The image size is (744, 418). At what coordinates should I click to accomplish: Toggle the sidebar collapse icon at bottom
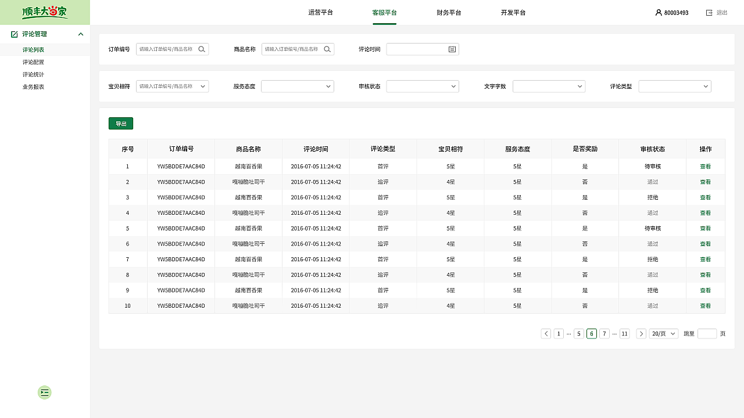tap(45, 392)
